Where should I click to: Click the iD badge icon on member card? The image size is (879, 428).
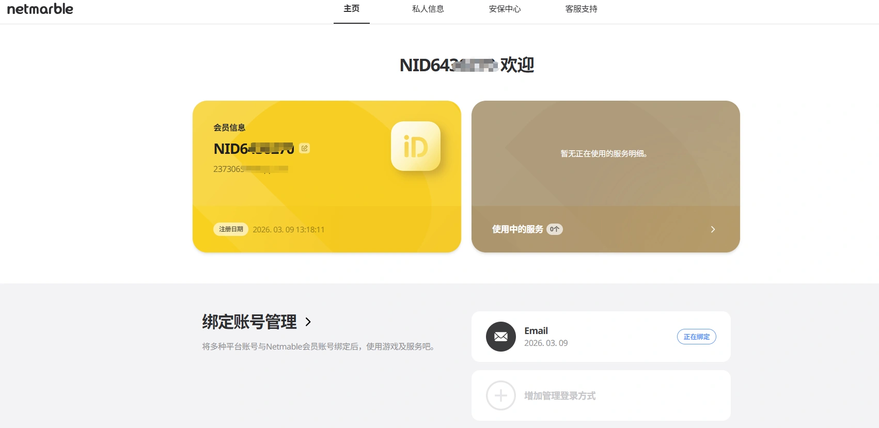(x=416, y=146)
